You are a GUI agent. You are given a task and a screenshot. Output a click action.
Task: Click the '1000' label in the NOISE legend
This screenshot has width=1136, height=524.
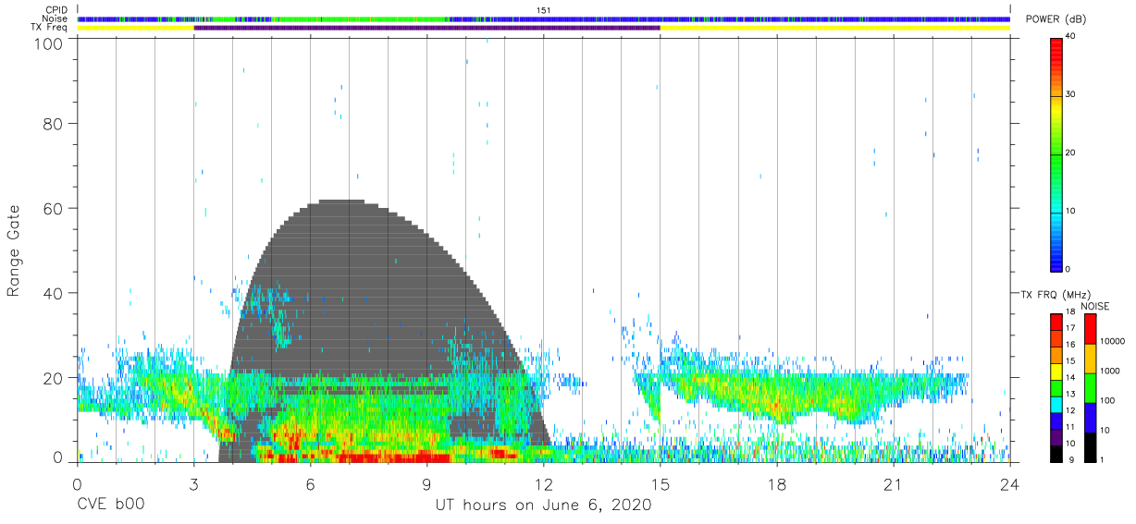click(x=1110, y=371)
